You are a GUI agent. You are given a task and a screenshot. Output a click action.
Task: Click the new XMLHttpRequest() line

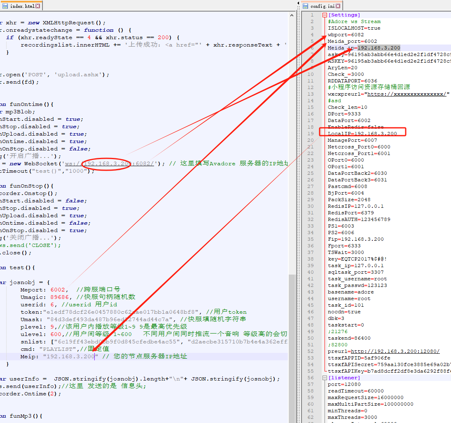(x=53, y=23)
